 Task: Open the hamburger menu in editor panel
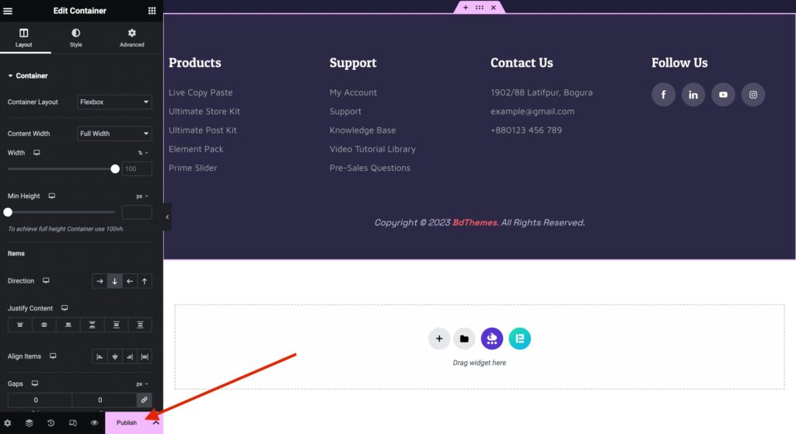8,11
